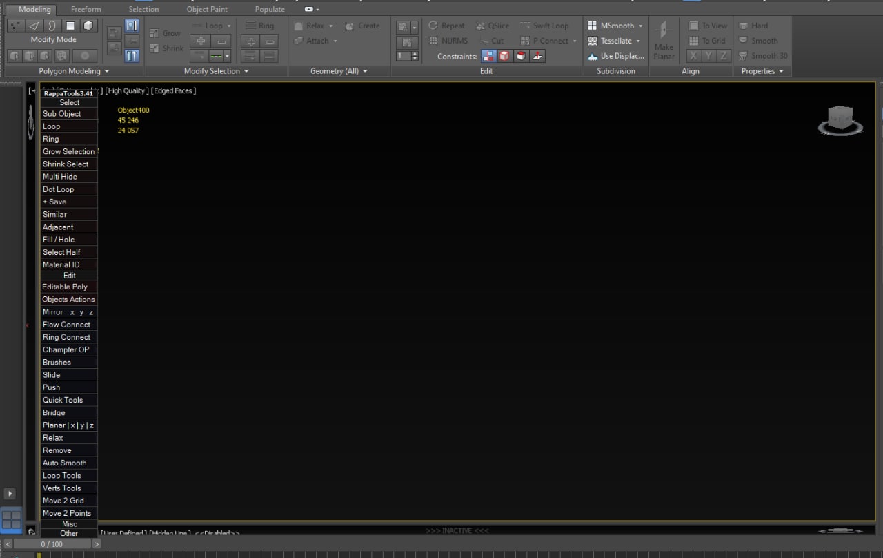Image resolution: width=883 pixels, height=558 pixels.
Task: Step time slider back with left arrow
Action: 8,544
